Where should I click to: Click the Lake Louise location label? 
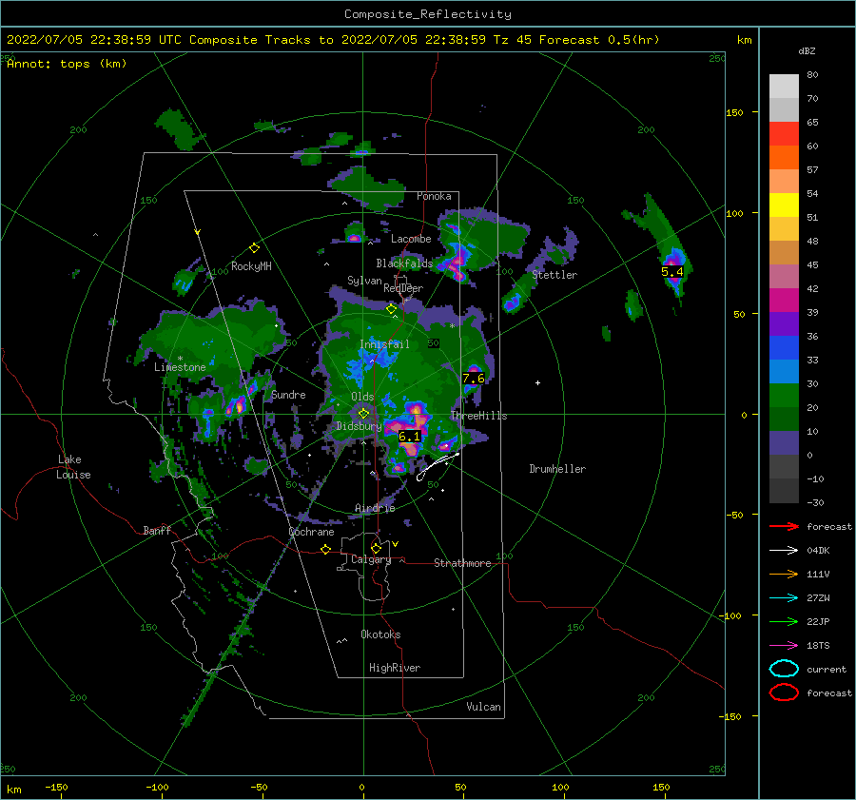tap(73, 467)
